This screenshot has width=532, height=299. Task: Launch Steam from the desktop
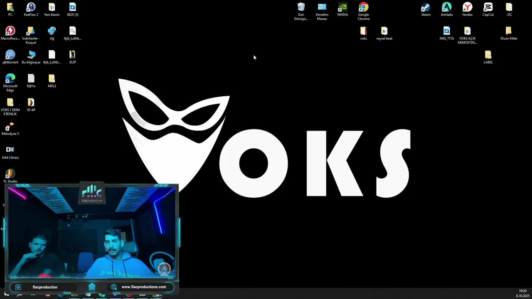[x=426, y=10]
